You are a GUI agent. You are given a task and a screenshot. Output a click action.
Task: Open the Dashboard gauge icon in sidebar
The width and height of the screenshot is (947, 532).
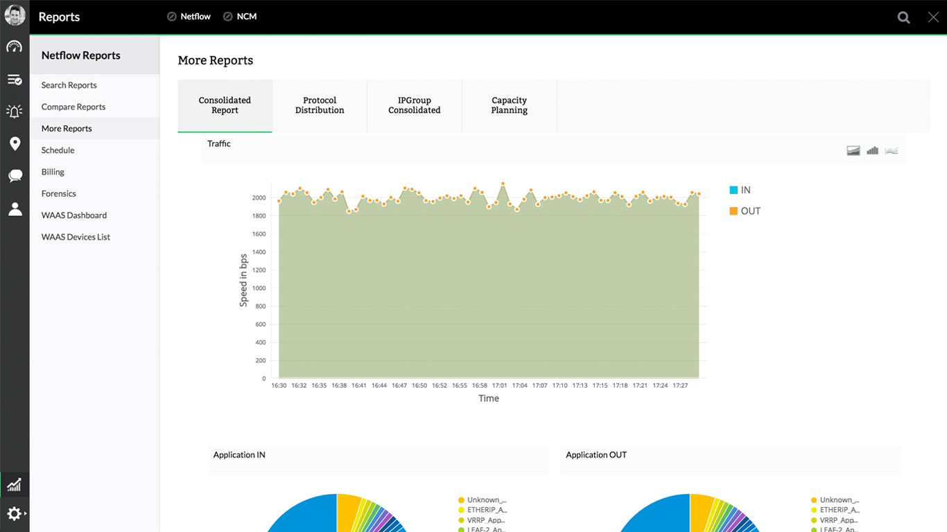tap(15, 47)
